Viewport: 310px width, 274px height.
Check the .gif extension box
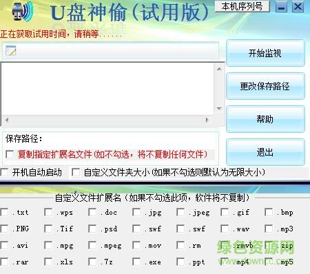click(225, 212)
